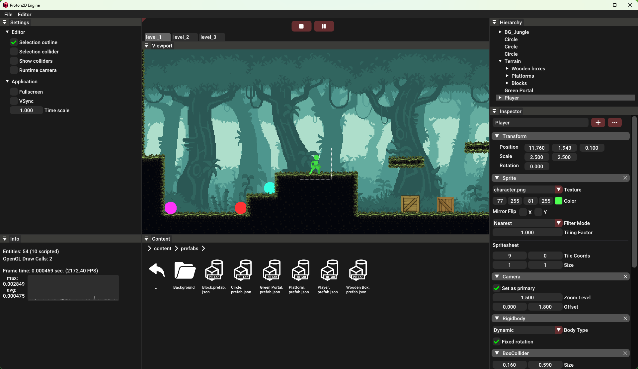
Task: Click the green Color swatch
Action: 559,201
